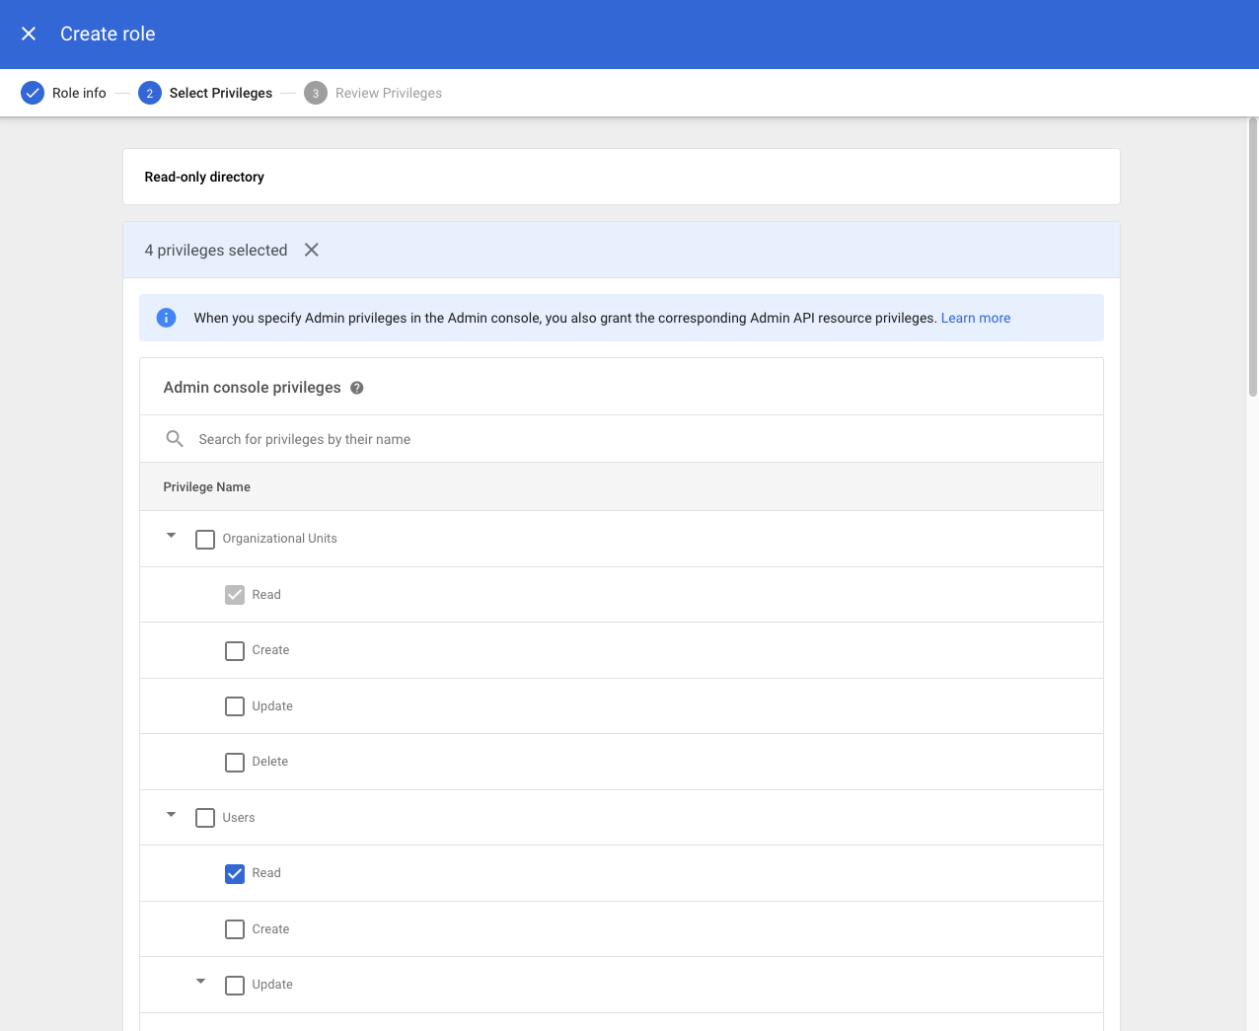This screenshot has height=1031, width=1259.
Task: Click the blue info icon in banner
Action: coord(167,318)
